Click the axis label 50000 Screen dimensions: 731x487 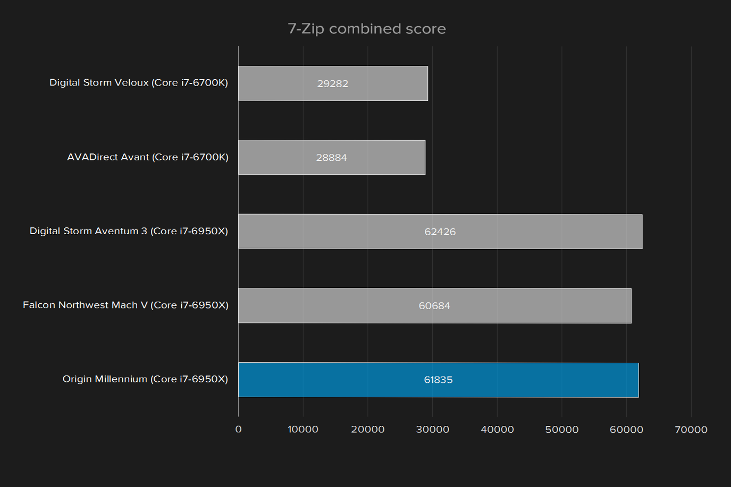[x=562, y=430]
